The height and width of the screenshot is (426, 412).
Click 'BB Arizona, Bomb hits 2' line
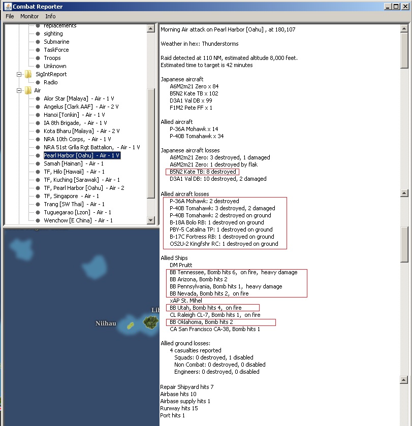click(199, 279)
